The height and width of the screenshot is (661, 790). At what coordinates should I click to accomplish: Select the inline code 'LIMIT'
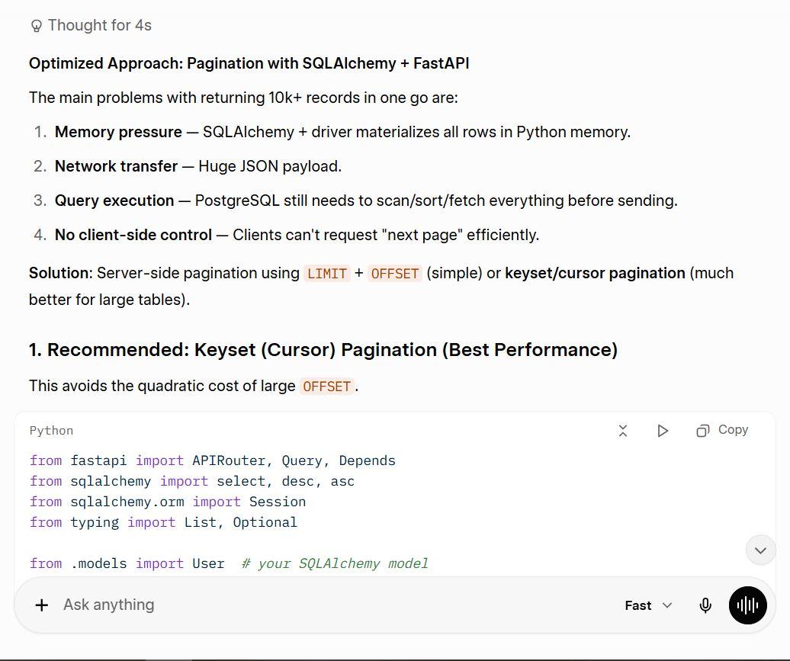pyautogui.click(x=326, y=274)
